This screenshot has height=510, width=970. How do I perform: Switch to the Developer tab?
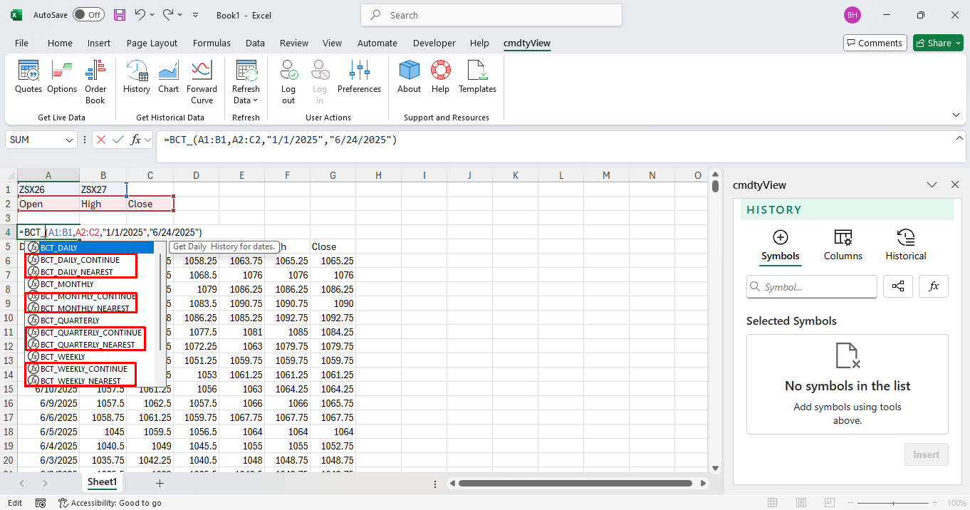click(x=434, y=43)
